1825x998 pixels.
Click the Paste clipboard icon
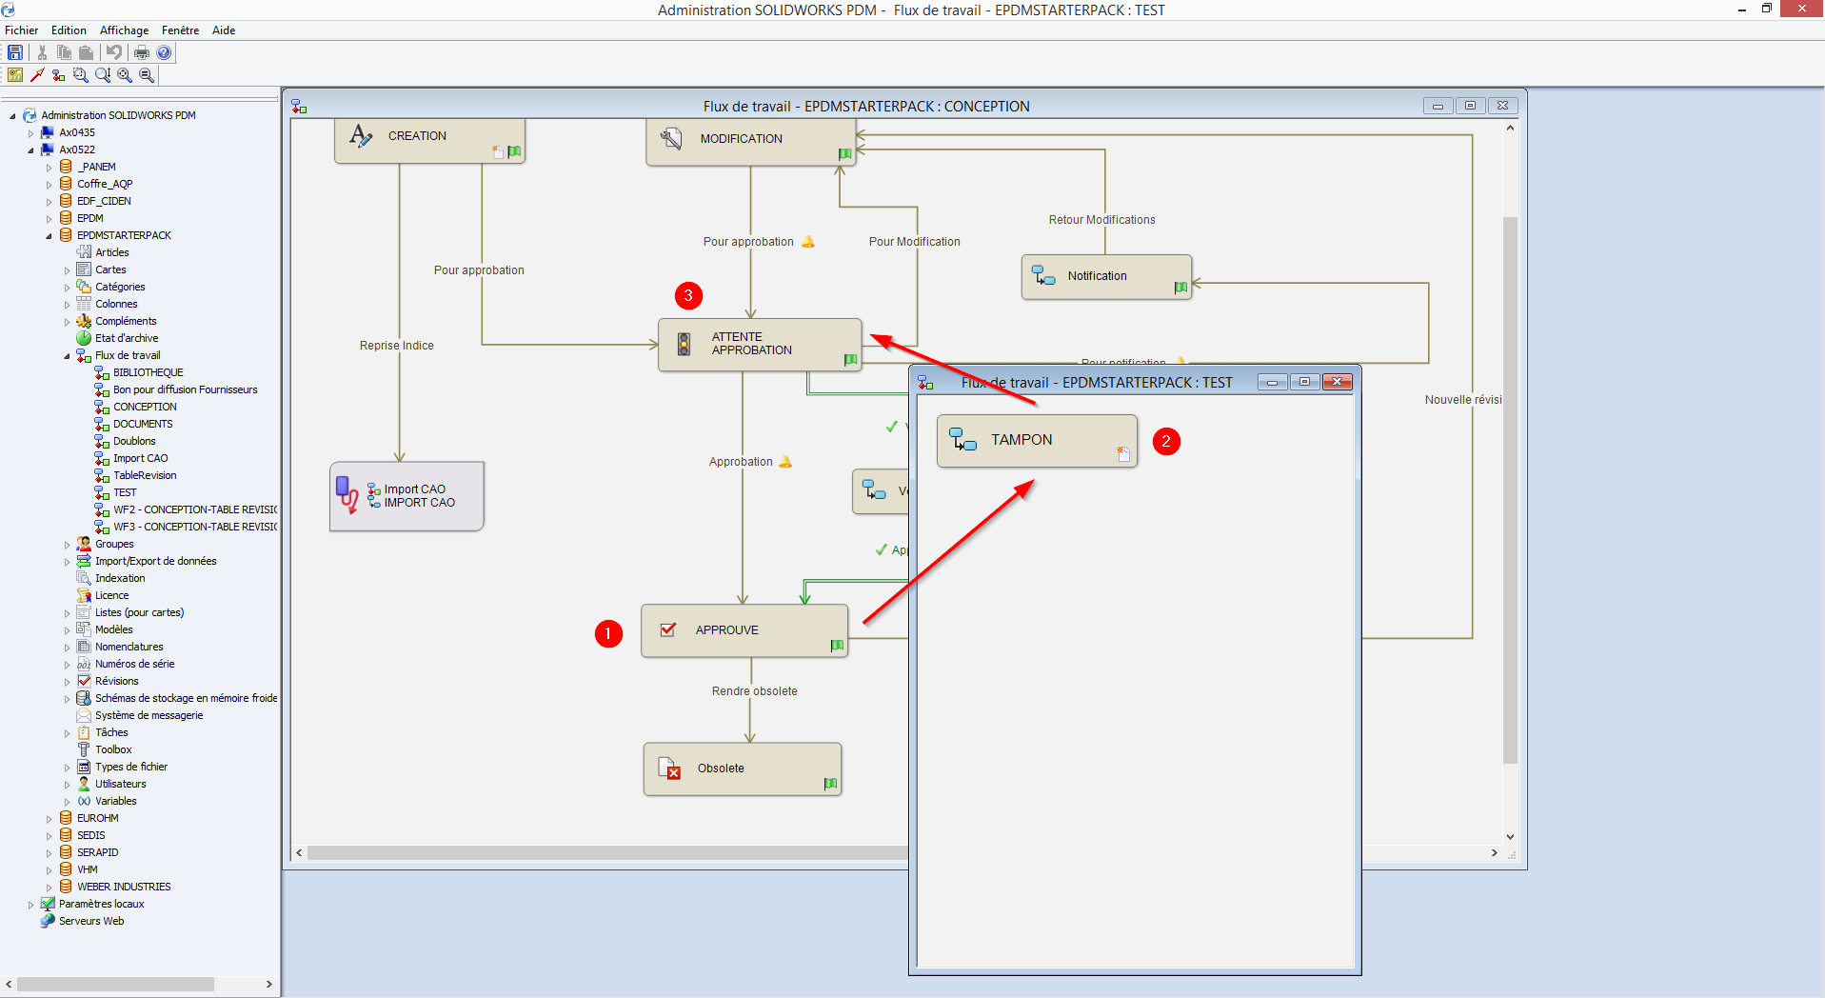[86, 52]
